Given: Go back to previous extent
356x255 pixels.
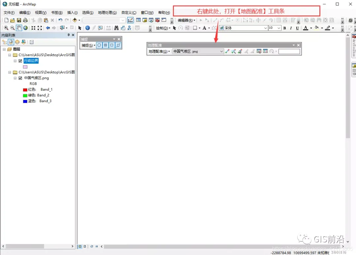Looking at the screenshot, I should click(x=48, y=28).
